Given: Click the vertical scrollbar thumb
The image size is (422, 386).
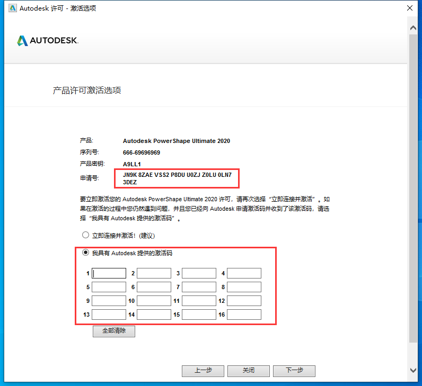Looking at the screenshot, I should pyautogui.click(x=413, y=188).
